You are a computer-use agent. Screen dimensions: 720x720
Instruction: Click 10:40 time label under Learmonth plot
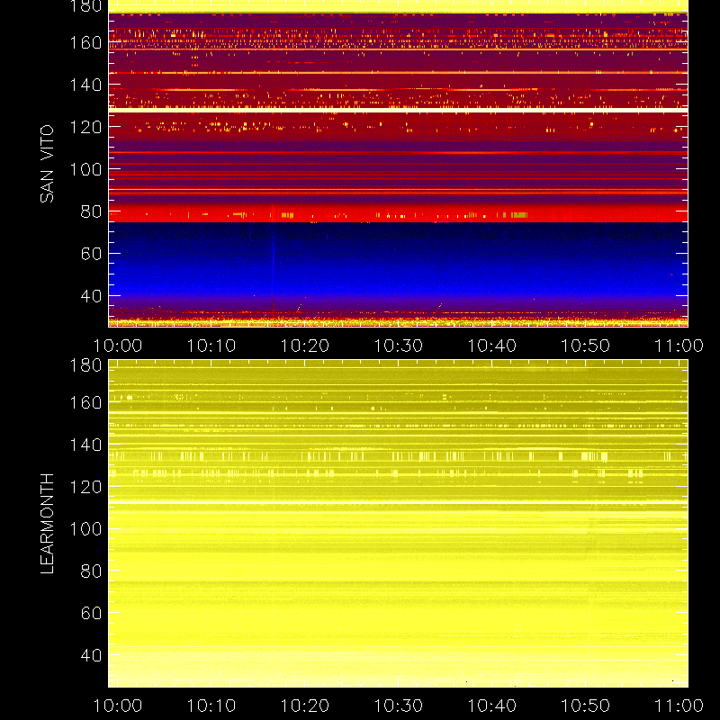tap(491, 706)
